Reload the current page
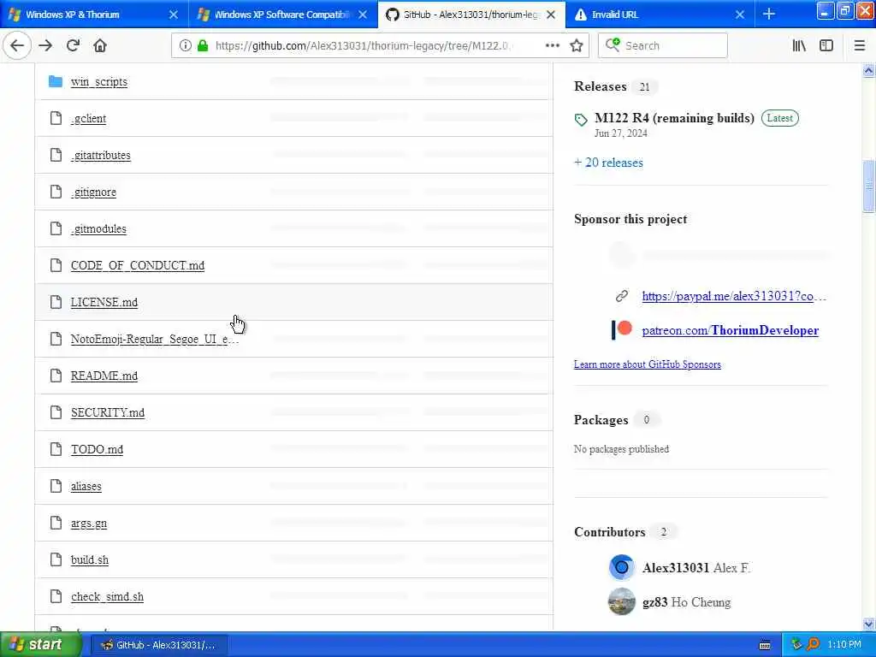Viewport: 876px width, 657px height. click(x=74, y=46)
